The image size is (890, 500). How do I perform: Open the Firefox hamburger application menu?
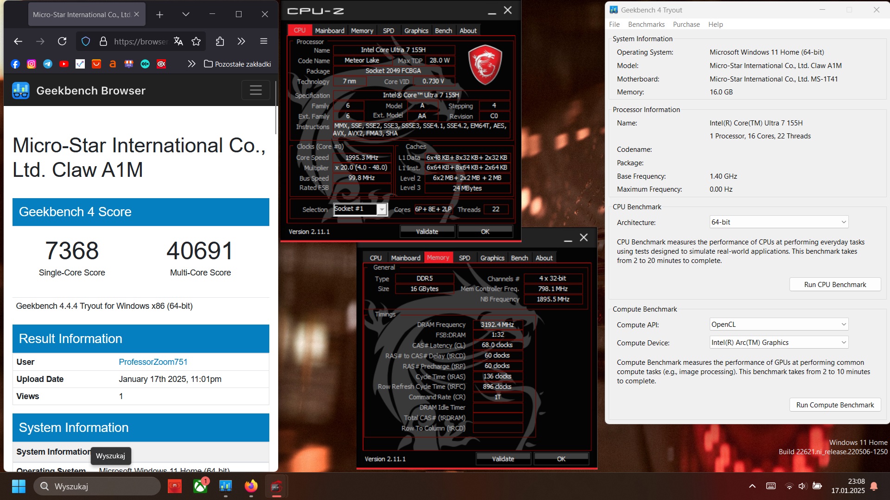tap(264, 42)
